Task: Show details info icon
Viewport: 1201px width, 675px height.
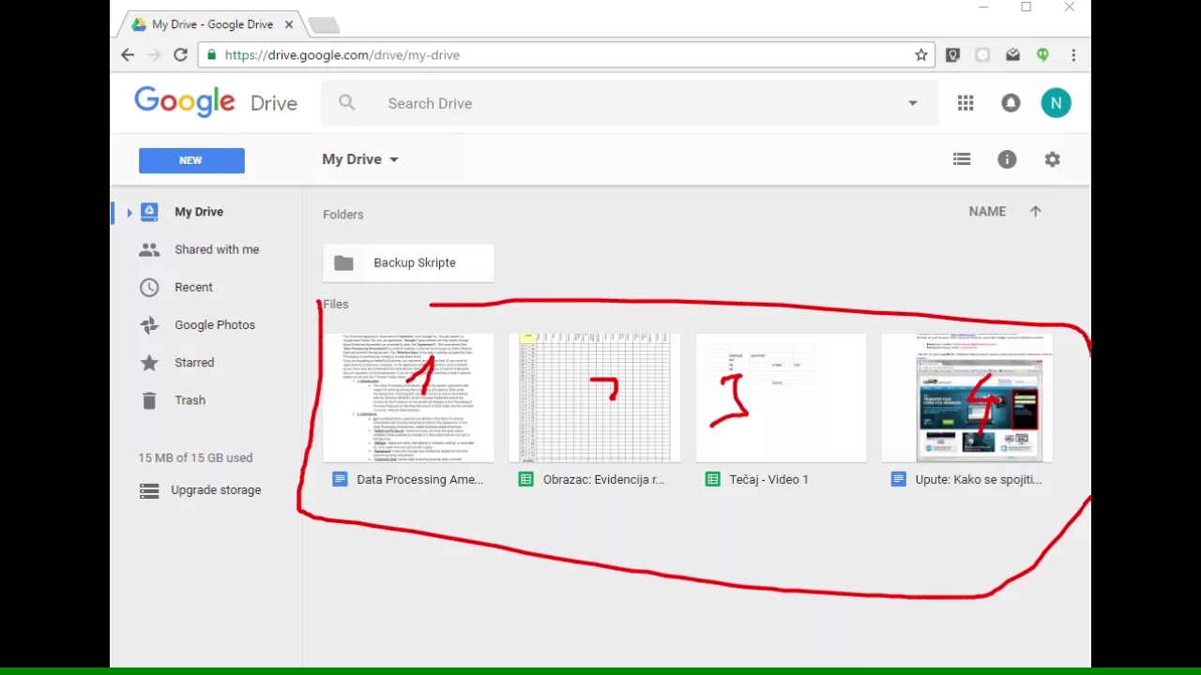Action: point(1007,159)
